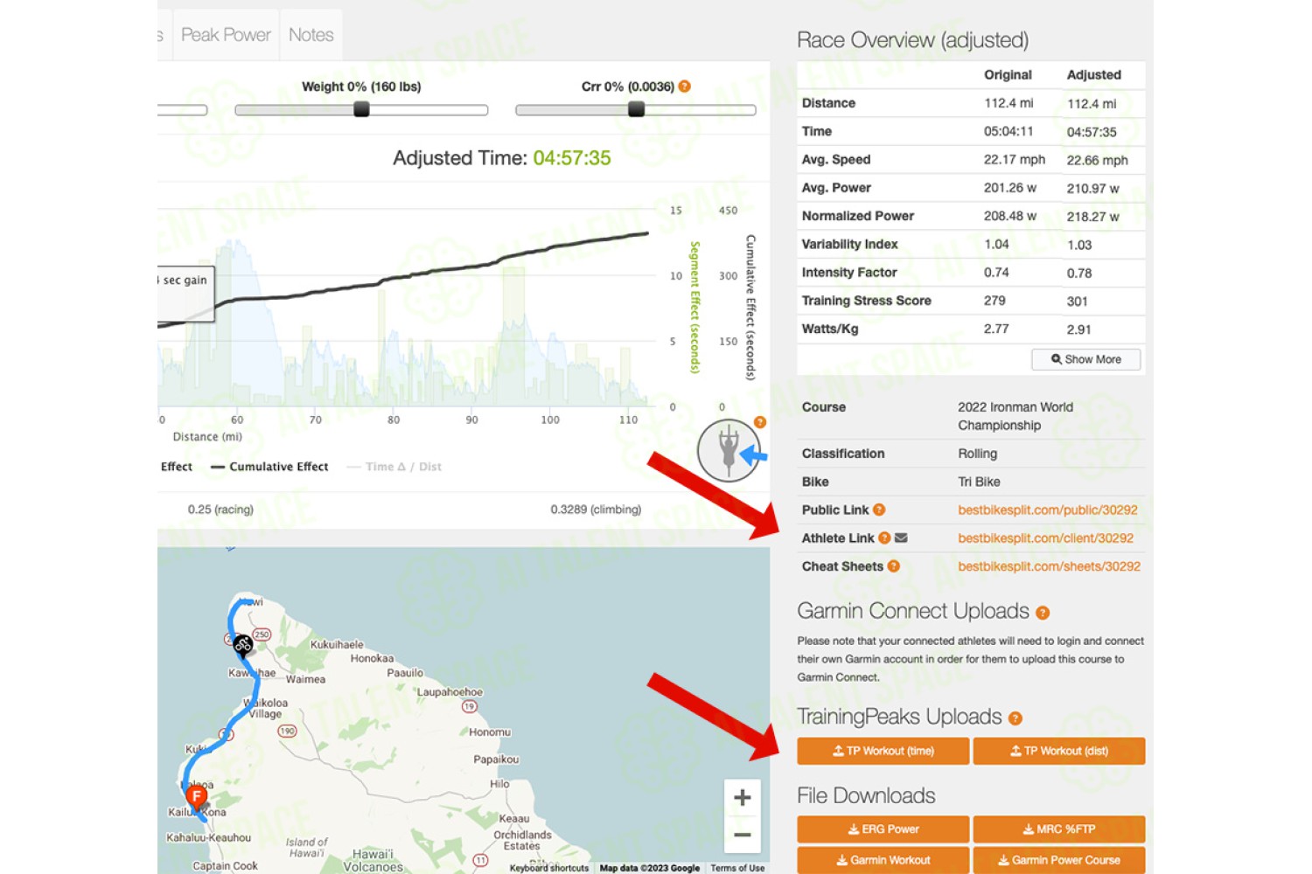Select Original Time 05:04:11 cell

pos(1008,131)
